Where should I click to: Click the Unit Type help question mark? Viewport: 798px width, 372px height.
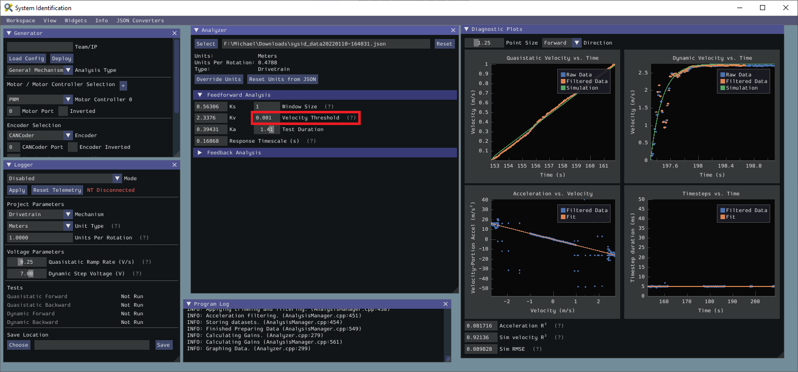pos(116,226)
